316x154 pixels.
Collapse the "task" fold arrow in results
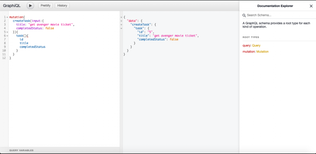121,28
